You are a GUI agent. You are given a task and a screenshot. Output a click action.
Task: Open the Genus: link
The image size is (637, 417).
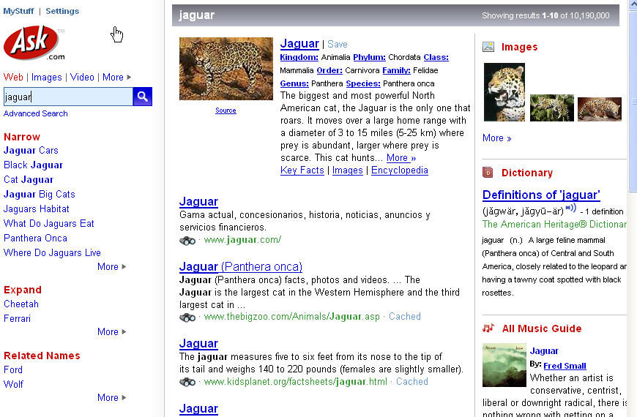point(294,83)
